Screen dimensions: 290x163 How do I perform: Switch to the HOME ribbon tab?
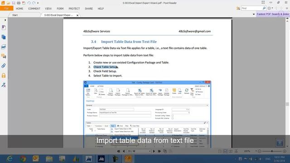point(19,9)
